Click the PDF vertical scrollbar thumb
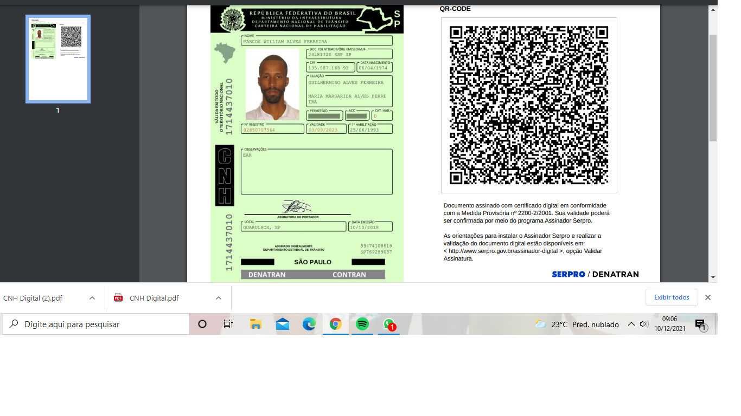Image resolution: width=741 pixels, height=416 pixels. 713,87
